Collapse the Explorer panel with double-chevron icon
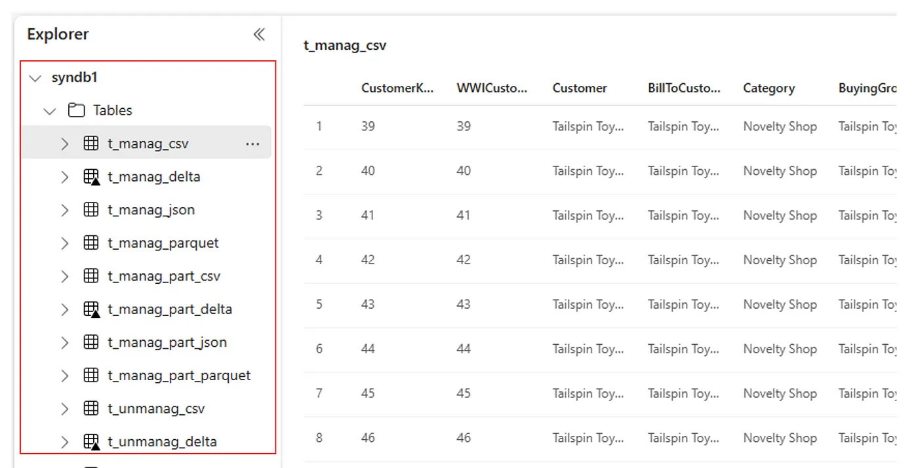Viewport: 918px width, 468px height. 259,35
